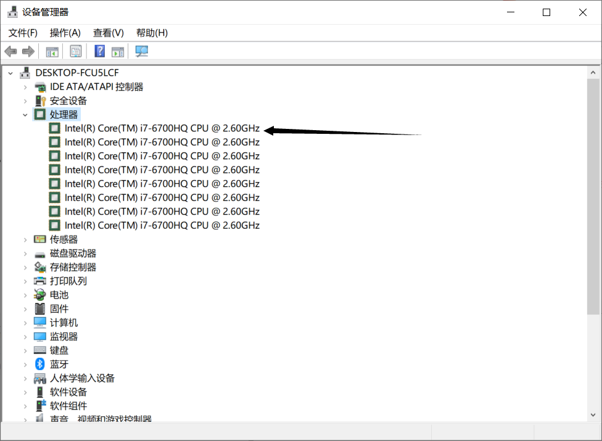Click the blue Help question mark icon
Screen dimensions: 602x441
coord(99,51)
